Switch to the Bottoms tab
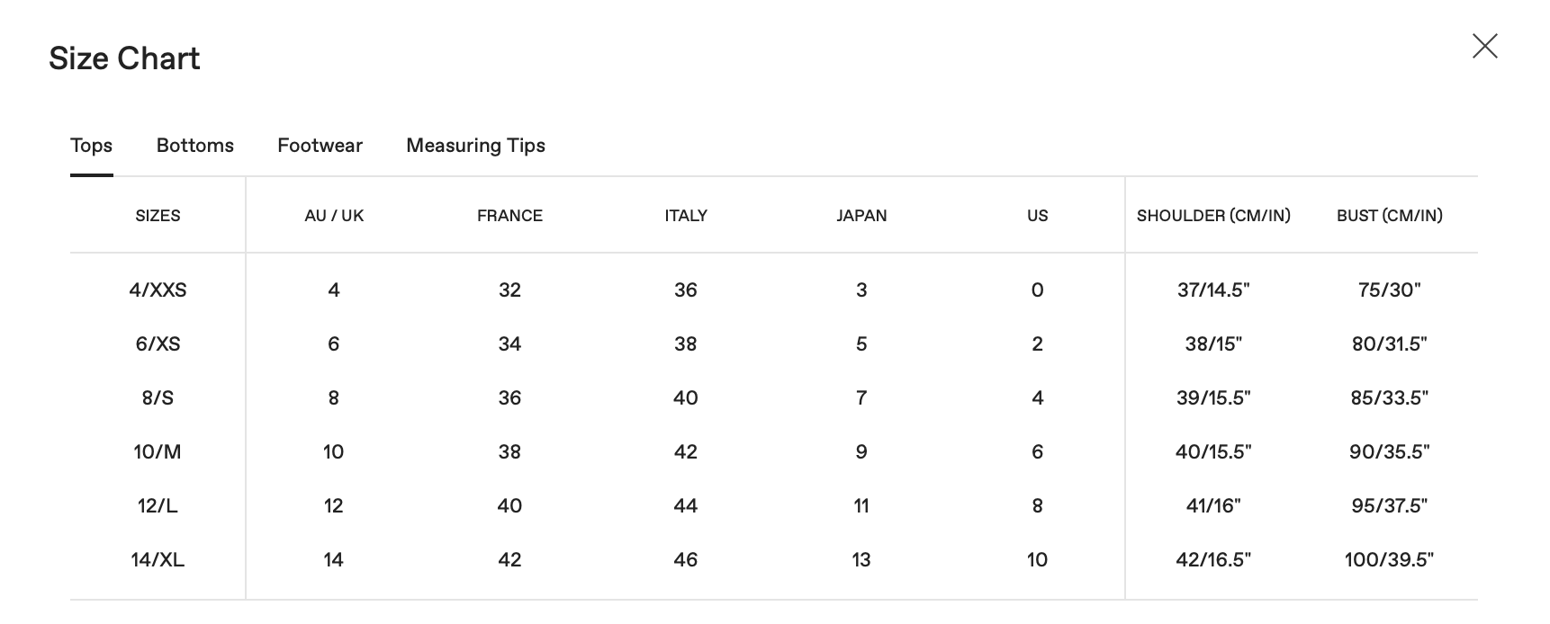1550x624 pixels. [x=194, y=146]
